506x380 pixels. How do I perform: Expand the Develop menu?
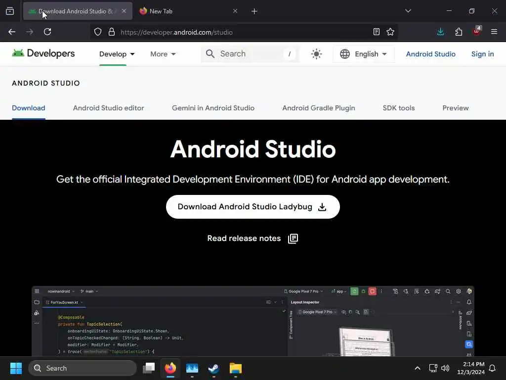coord(117,54)
